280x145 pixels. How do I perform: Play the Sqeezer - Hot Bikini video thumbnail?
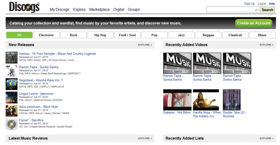coord(177,100)
